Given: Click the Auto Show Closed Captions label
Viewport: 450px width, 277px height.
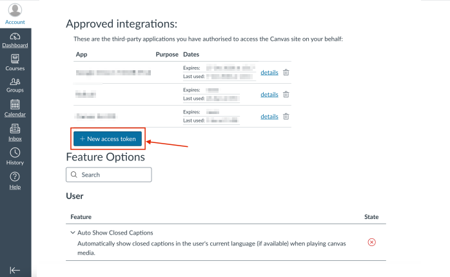Looking at the screenshot, I should click(115, 233).
